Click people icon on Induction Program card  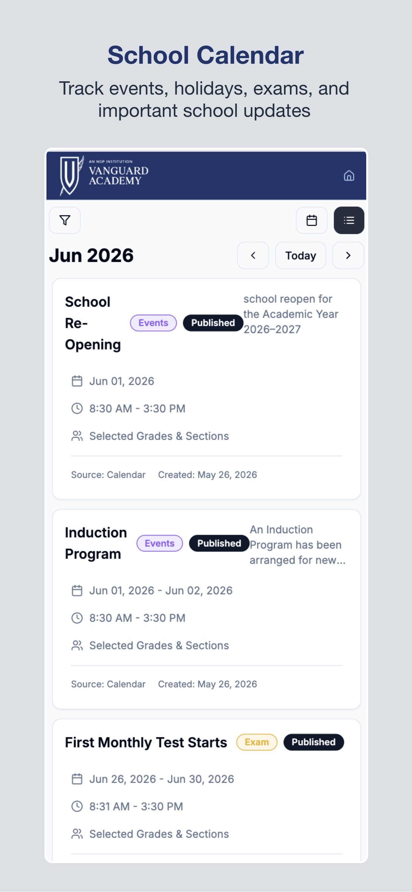(x=77, y=645)
